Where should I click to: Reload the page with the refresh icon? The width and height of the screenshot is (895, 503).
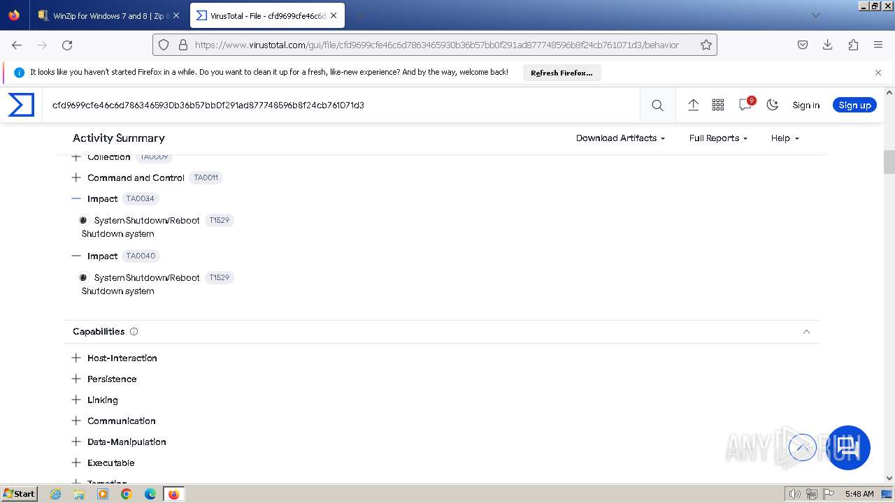[x=67, y=45]
